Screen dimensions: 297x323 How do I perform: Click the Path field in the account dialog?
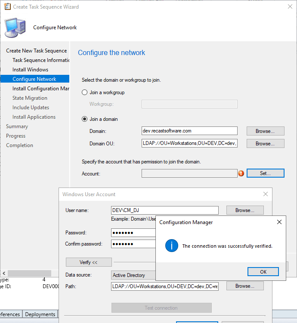165,286
